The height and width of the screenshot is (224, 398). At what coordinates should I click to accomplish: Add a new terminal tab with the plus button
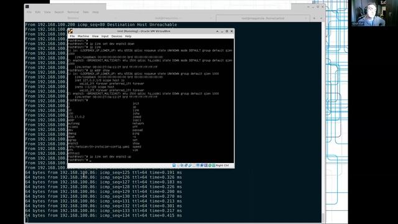tap(314, 18)
